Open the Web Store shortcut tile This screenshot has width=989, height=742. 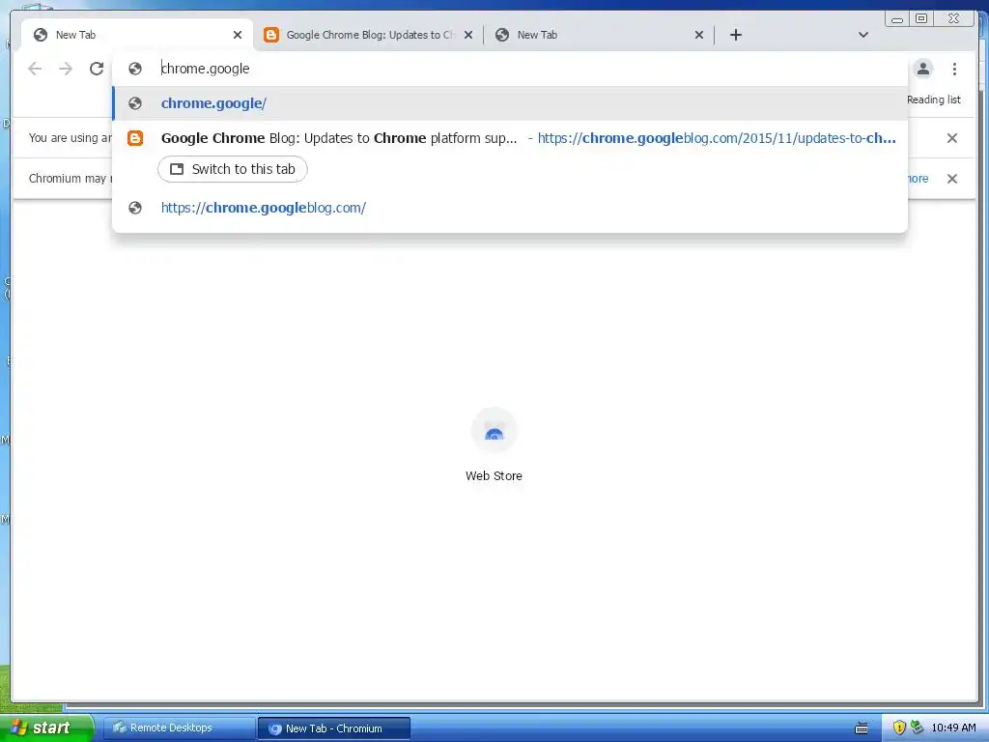pyautogui.click(x=494, y=444)
